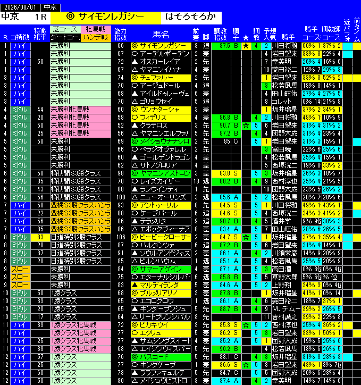The height and width of the screenshot is (385, 361).
Task: Select horse サイモンレガシー in the table row
Action: (x=161, y=46)
